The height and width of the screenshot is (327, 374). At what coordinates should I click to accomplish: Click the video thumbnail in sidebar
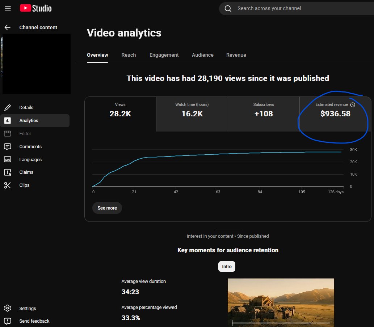pos(37,64)
